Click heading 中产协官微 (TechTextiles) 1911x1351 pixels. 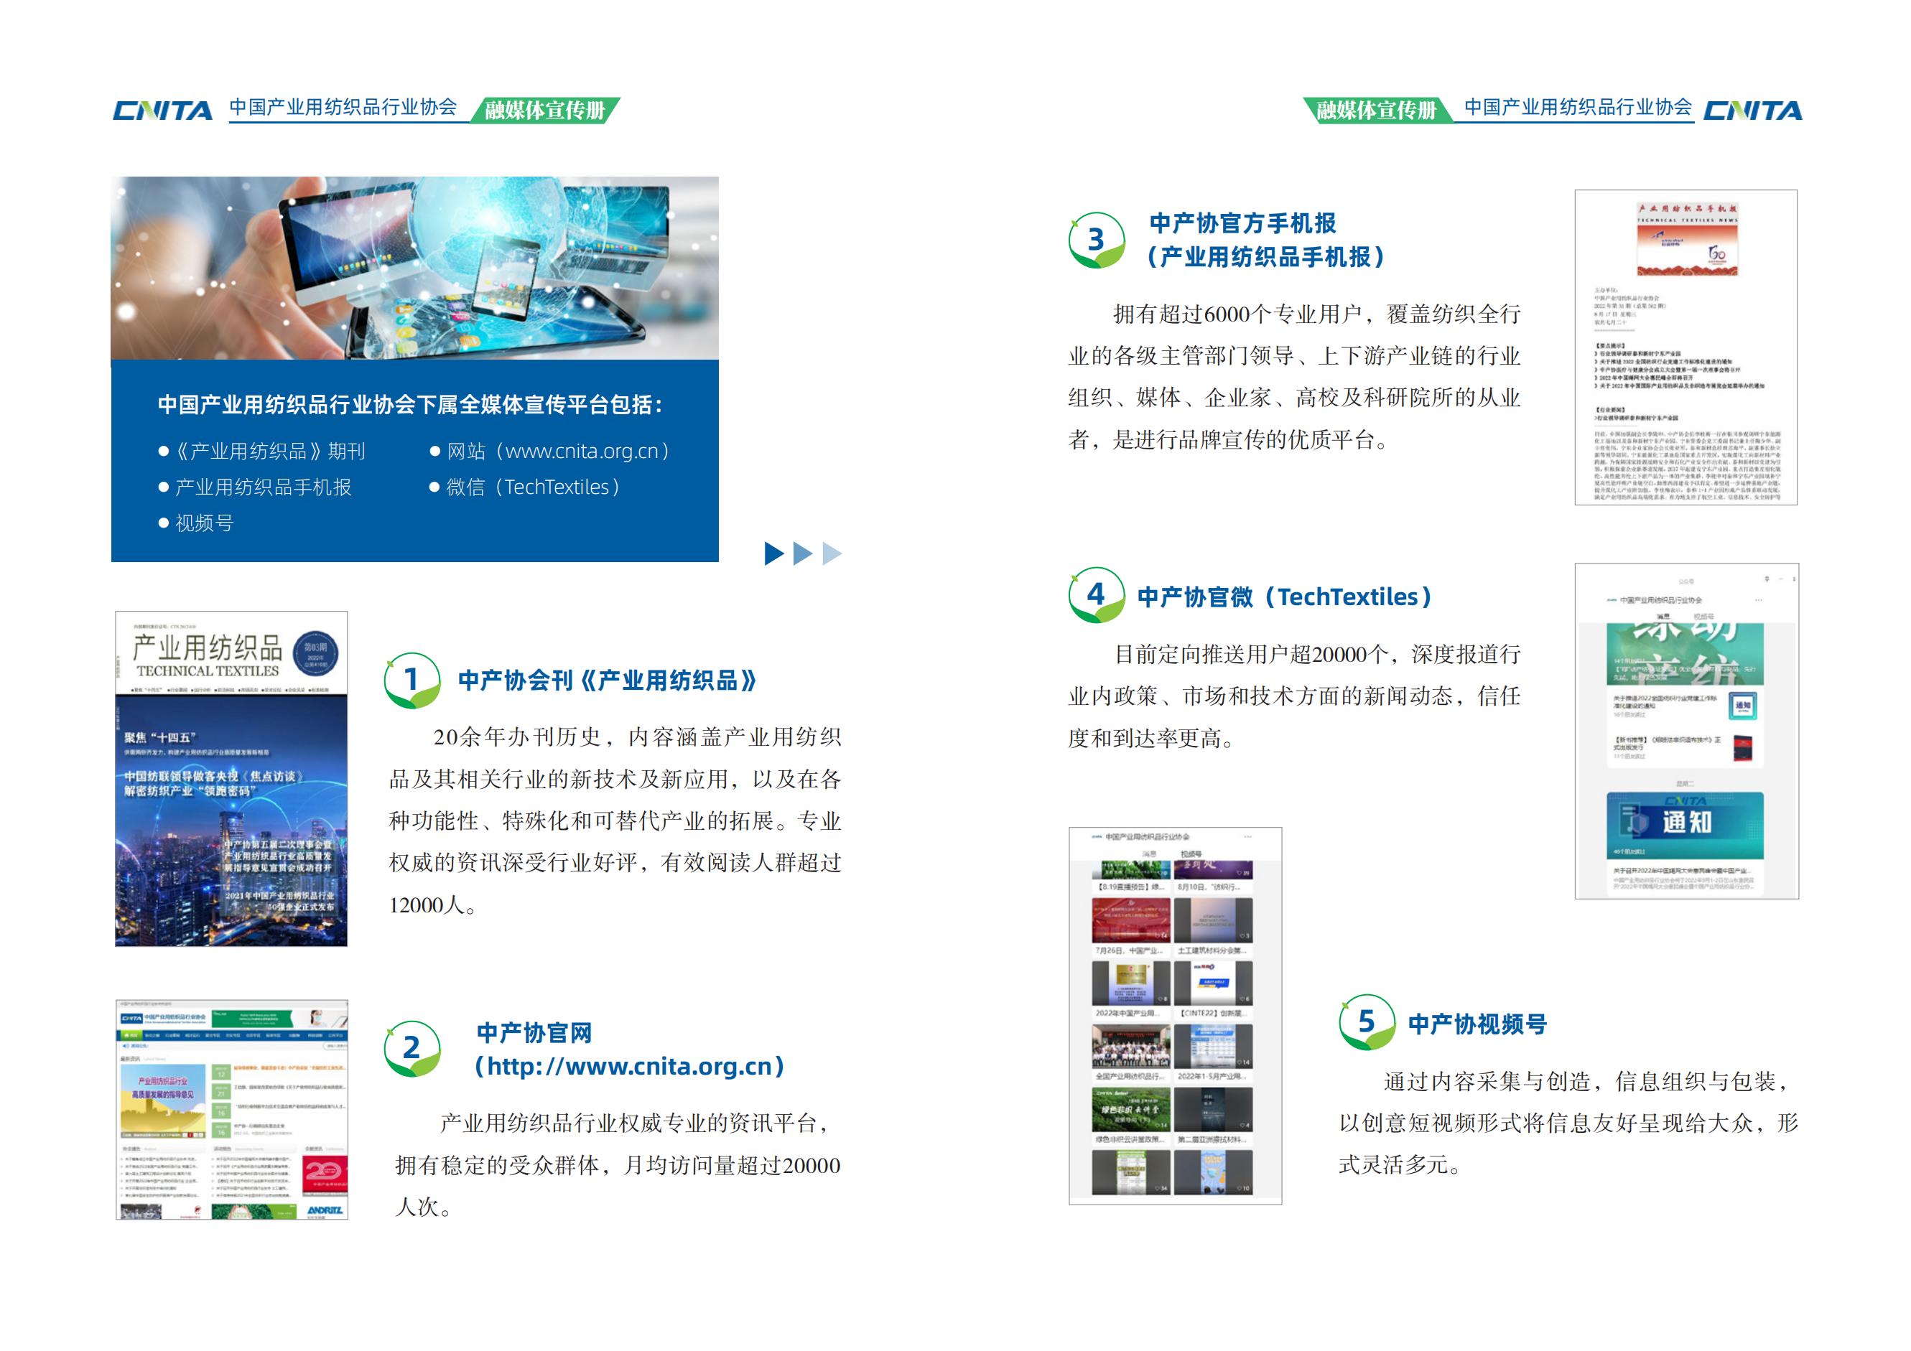(x=1285, y=597)
